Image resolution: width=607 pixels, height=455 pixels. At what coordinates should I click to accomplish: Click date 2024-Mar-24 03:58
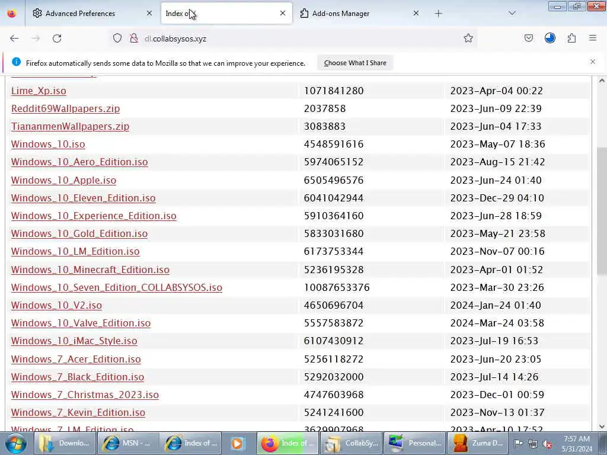(497, 323)
